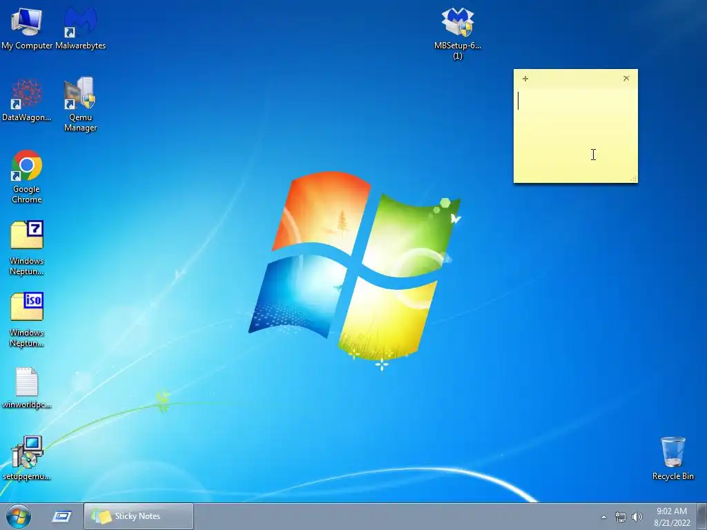Show hidden system tray icons
Image resolution: width=707 pixels, height=530 pixels.
point(603,517)
